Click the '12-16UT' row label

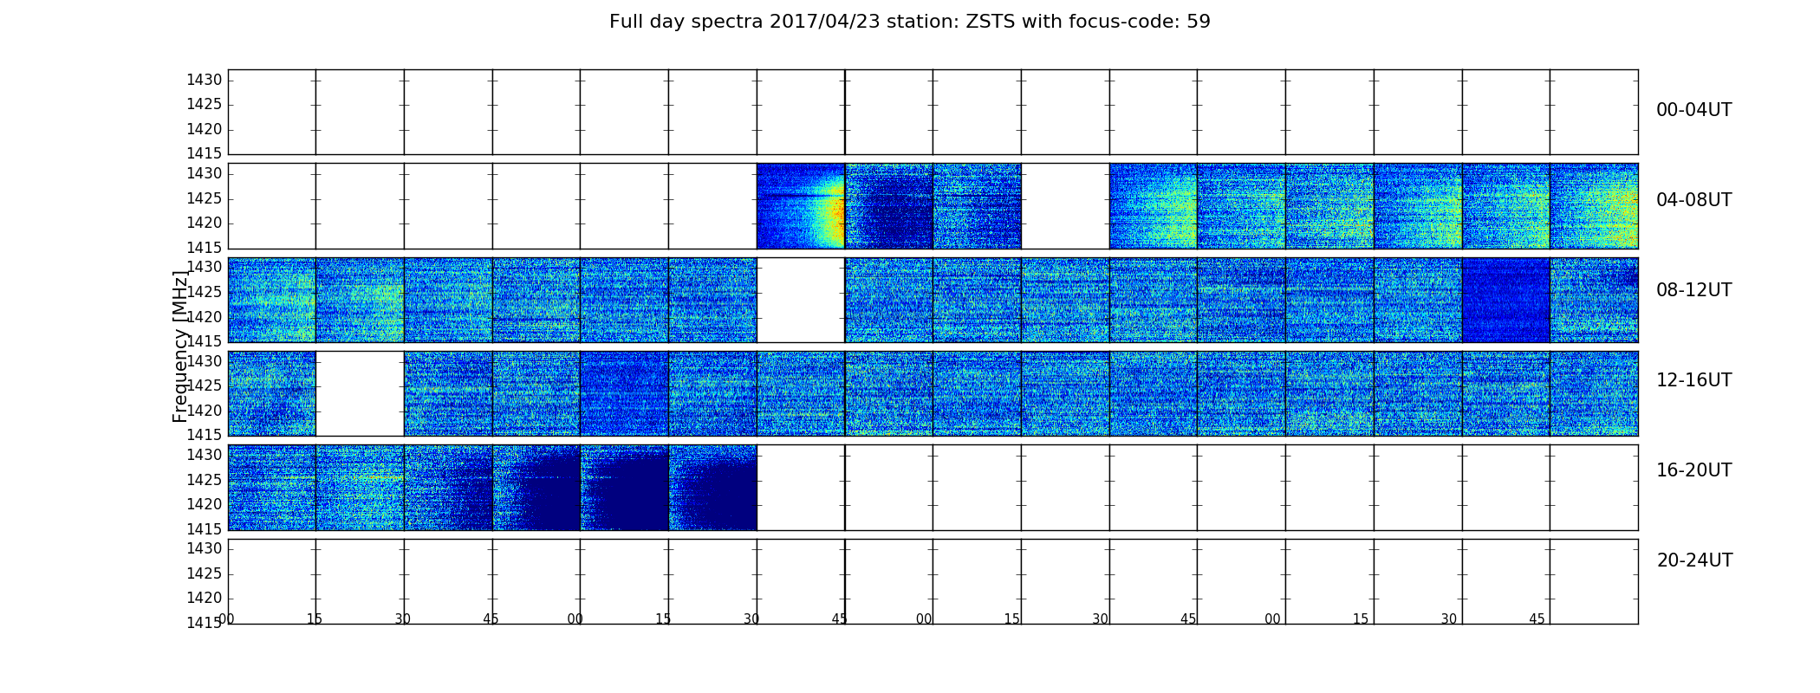click(1693, 380)
